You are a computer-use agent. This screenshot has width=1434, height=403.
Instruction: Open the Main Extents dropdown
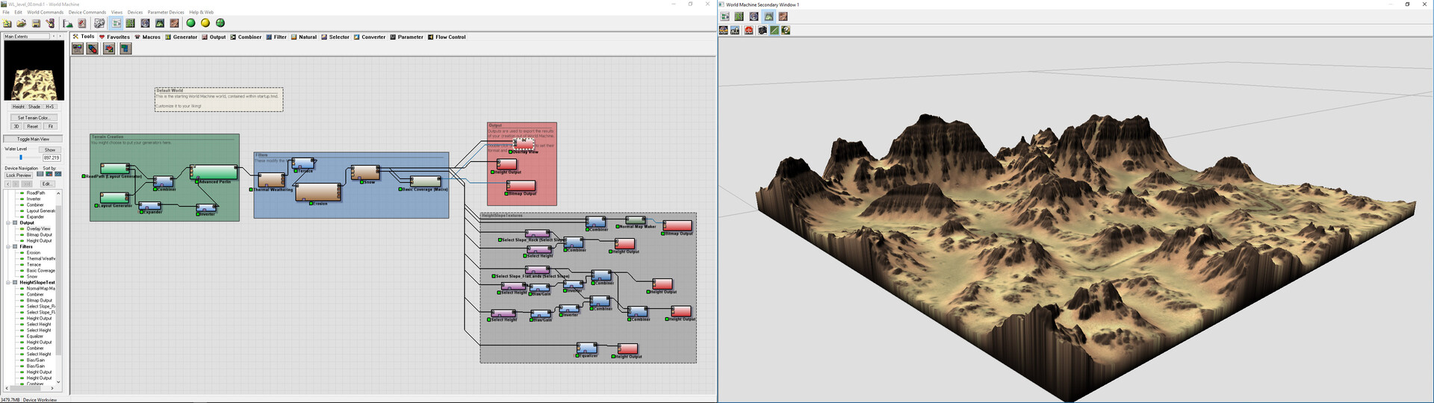27,36
